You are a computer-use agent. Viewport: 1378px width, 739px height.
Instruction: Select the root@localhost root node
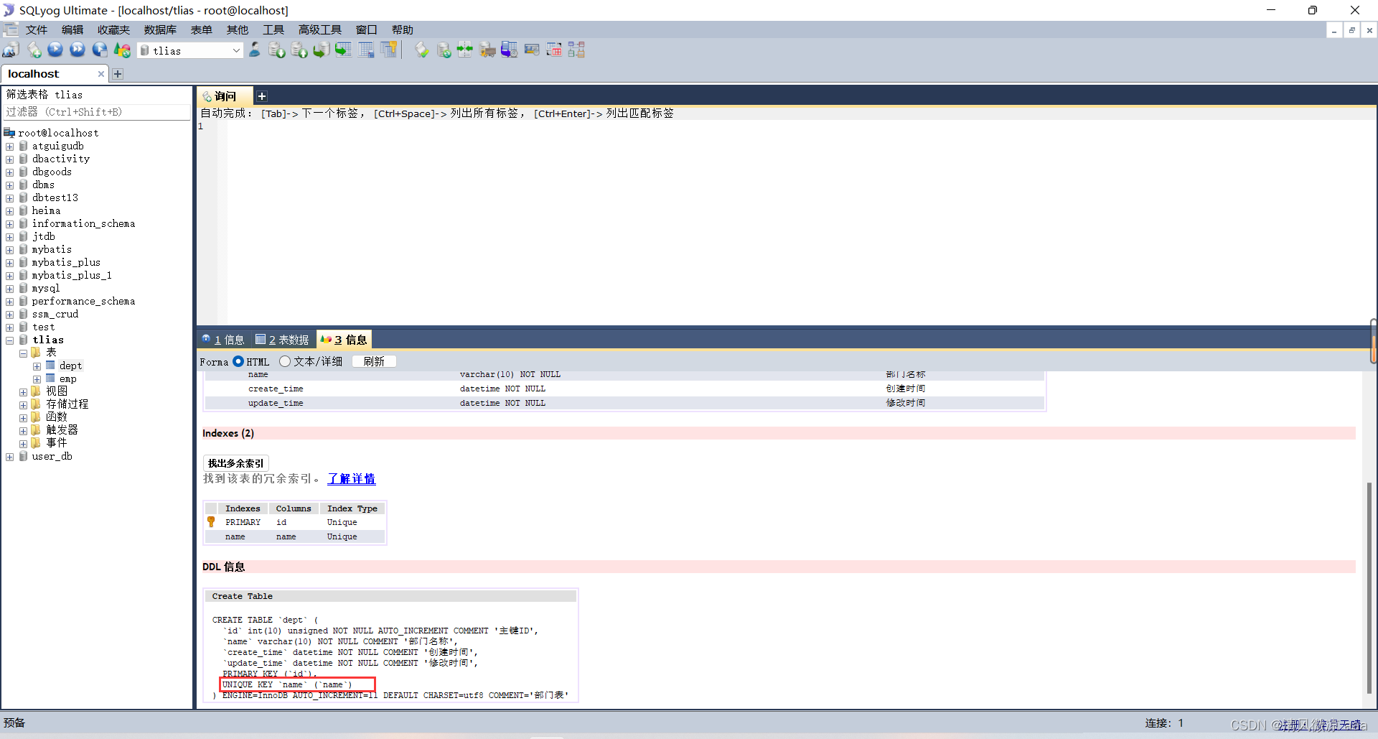click(x=58, y=133)
